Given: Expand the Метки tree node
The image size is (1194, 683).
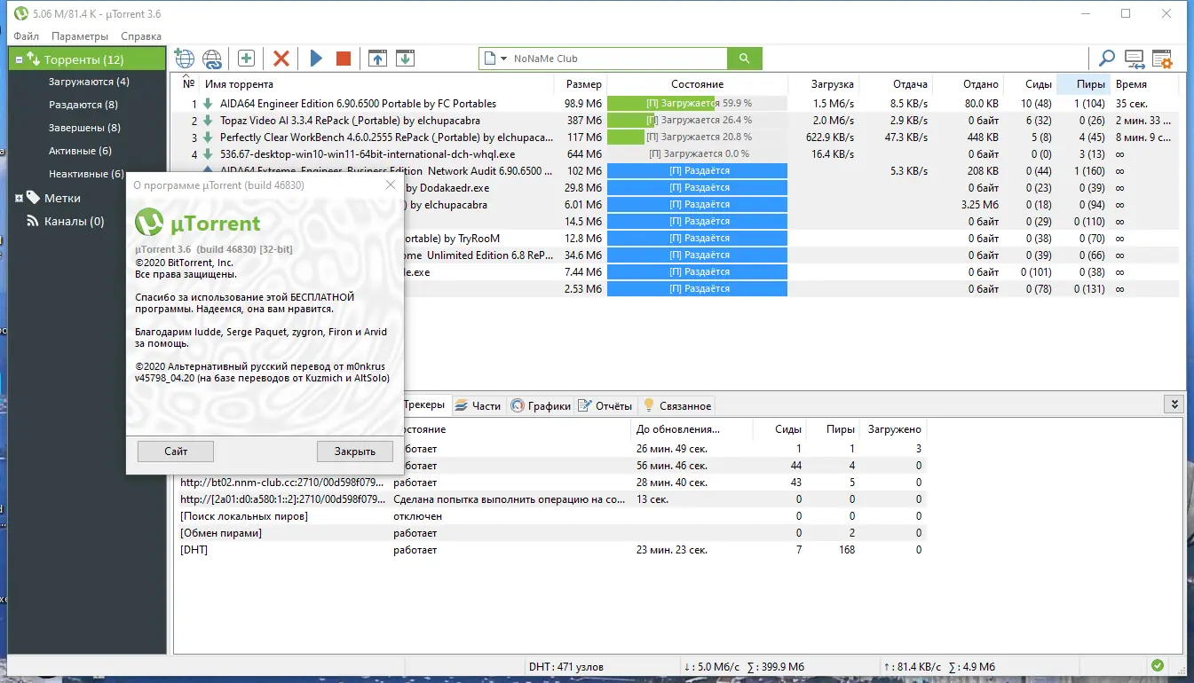Looking at the screenshot, I should (x=19, y=198).
